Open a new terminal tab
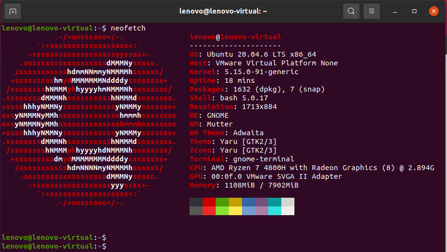The image size is (447, 252). pos(13,11)
